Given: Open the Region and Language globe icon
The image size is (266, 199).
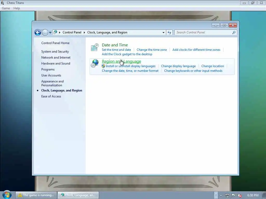Looking at the screenshot, I should click(x=95, y=64).
